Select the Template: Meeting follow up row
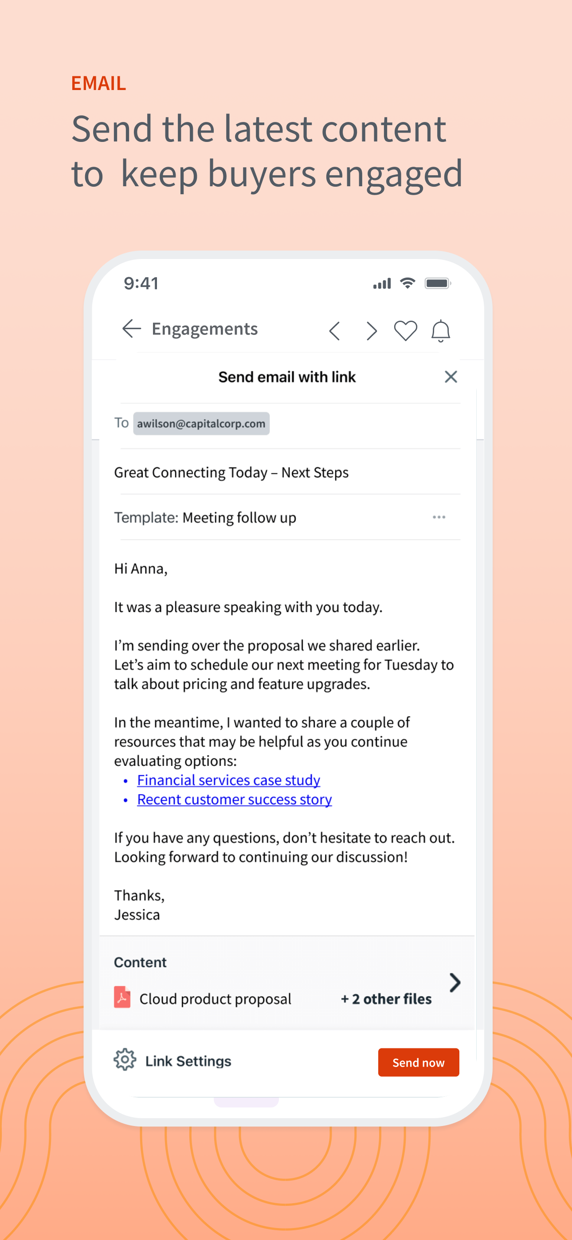The height and width of the screenshot is (1240, 572). coord(287,518)
